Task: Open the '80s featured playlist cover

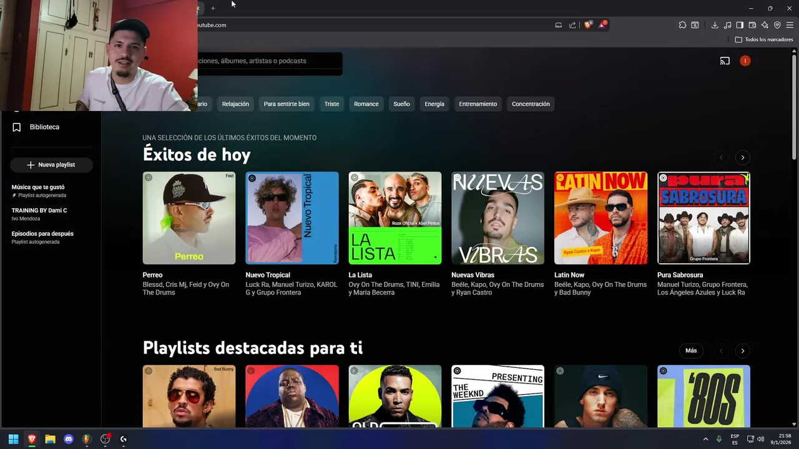Action: [703, 397]
